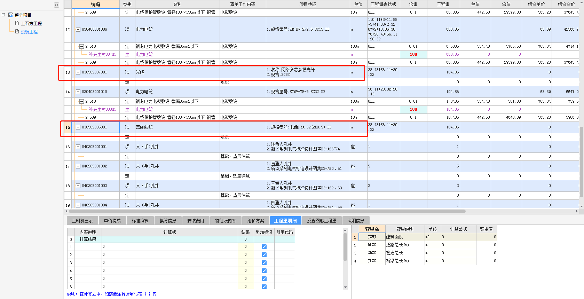Open the 土石方工程 node

coord(31,23)
